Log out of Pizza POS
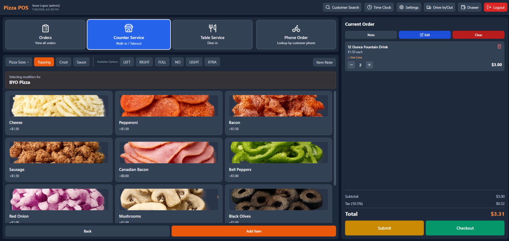The width and height of the screenshot is (509, 241). [x=495, y=7]
